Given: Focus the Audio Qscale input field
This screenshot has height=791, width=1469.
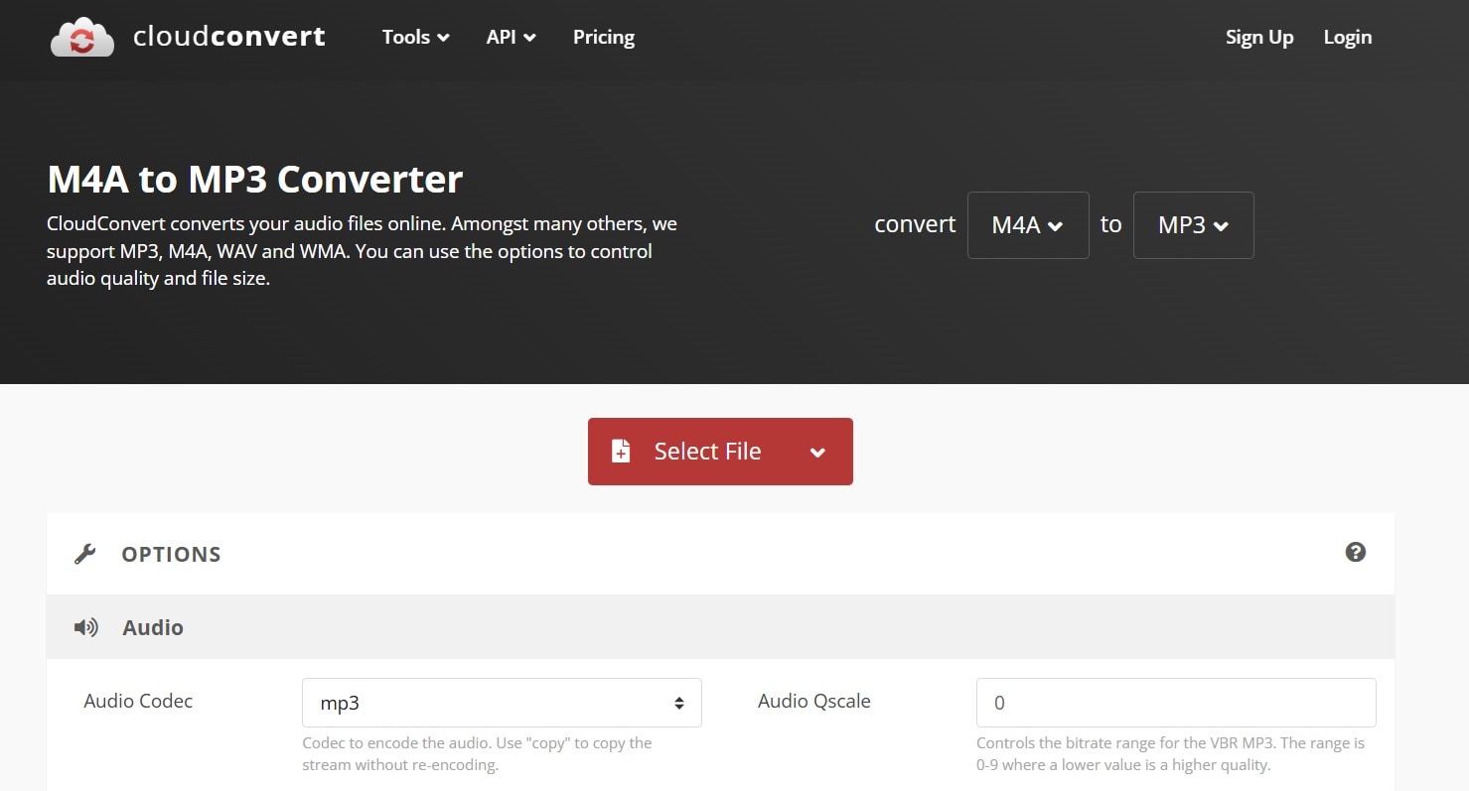Looking at the screenshot, I should [x=1176, y=703].
